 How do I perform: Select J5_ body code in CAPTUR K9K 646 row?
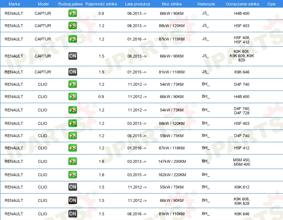206,72
